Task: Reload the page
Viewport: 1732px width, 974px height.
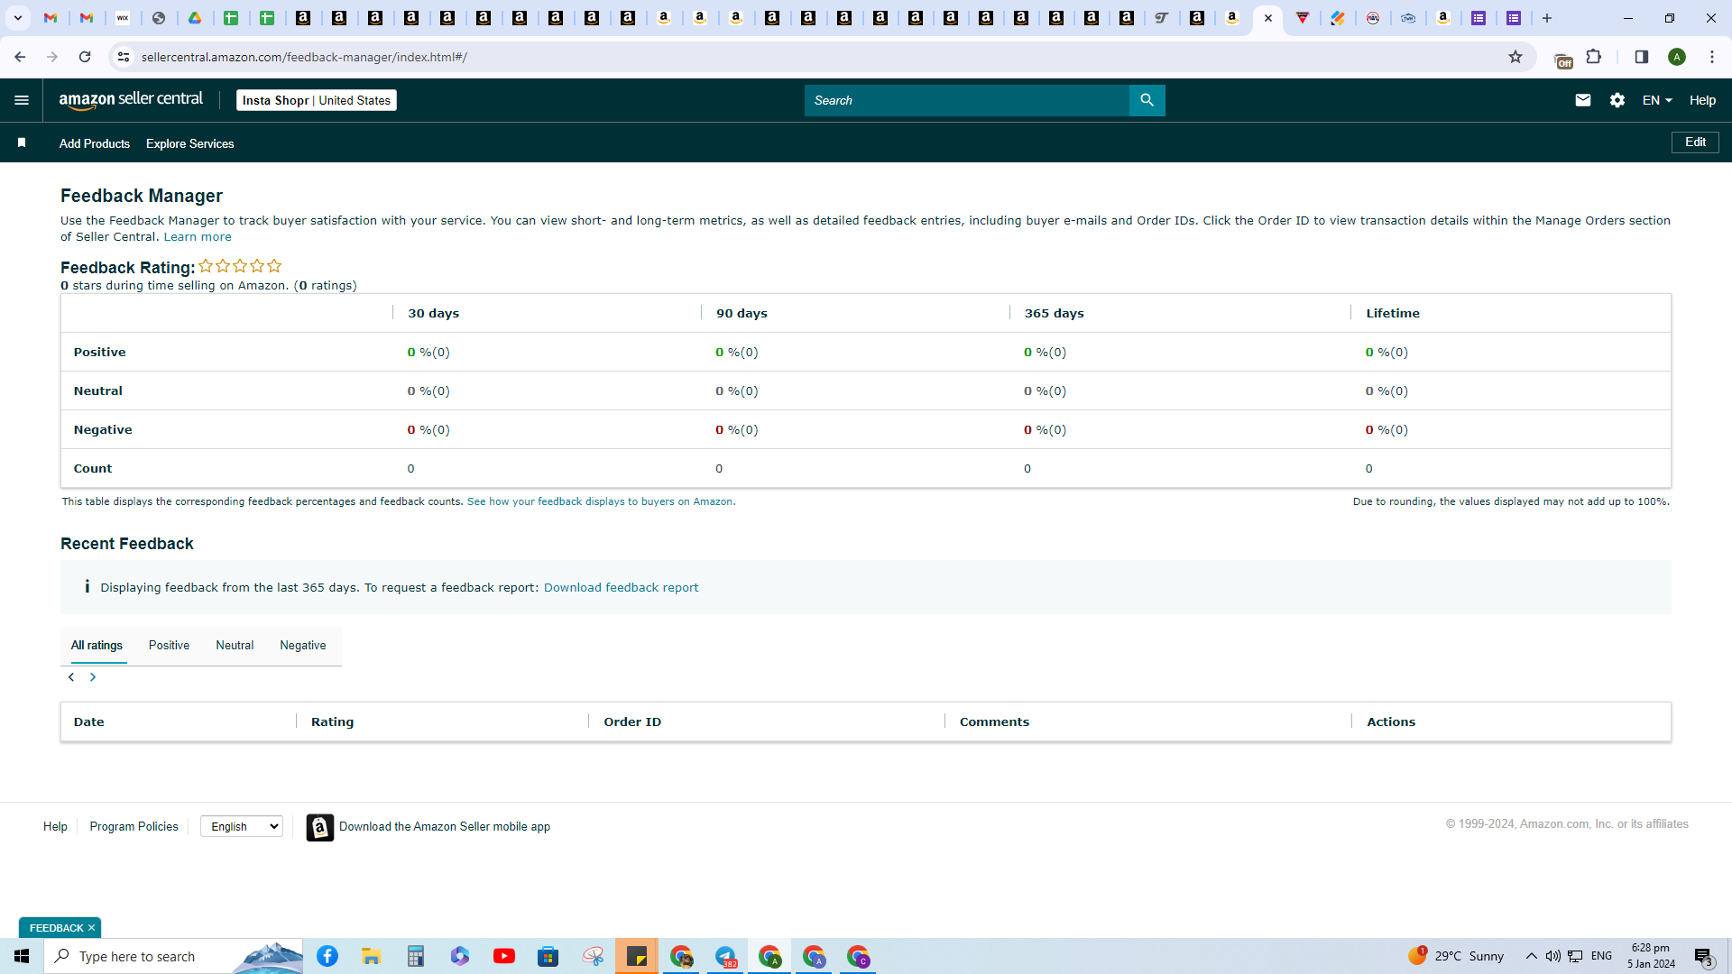Action: point(85,57)
